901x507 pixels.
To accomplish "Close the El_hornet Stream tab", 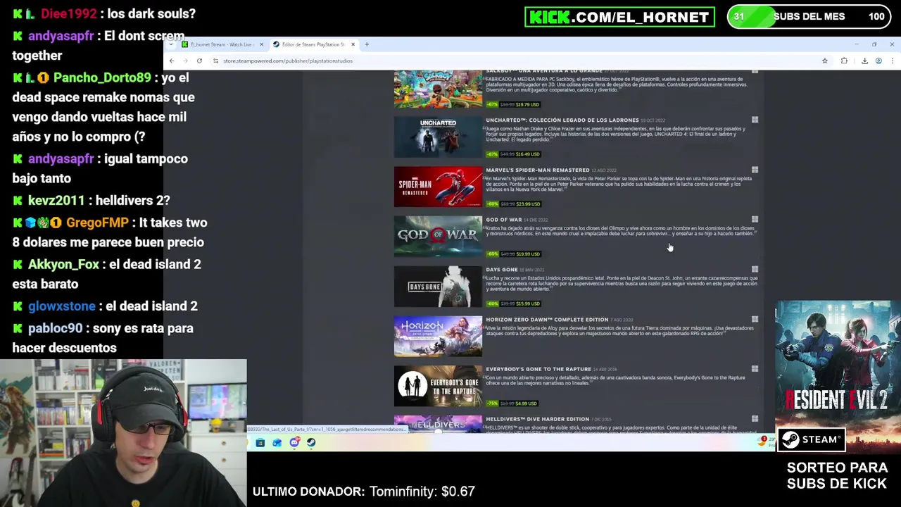I will click(261, 44).
